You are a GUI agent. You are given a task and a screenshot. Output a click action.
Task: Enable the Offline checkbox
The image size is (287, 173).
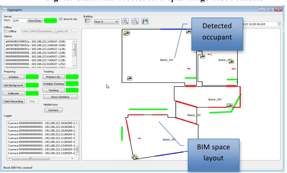point(6,31)
